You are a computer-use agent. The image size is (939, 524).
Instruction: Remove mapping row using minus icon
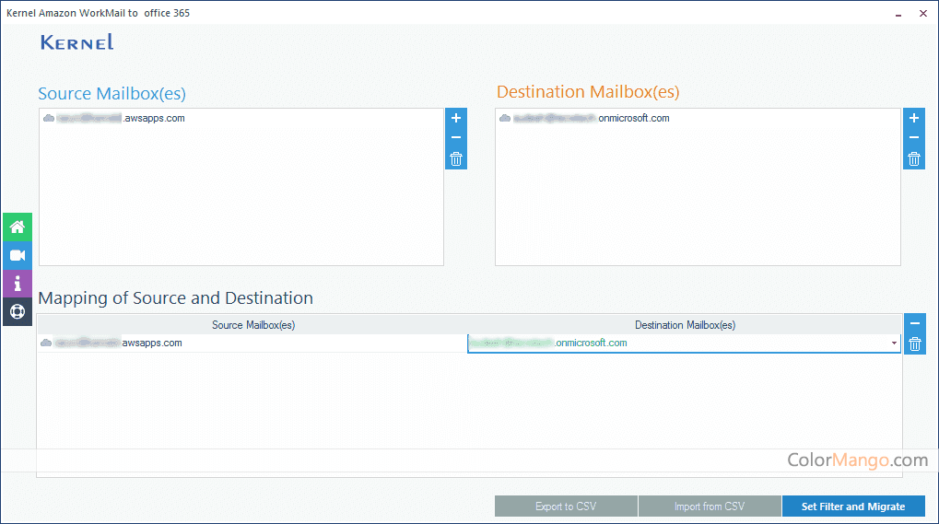[914, 323]
